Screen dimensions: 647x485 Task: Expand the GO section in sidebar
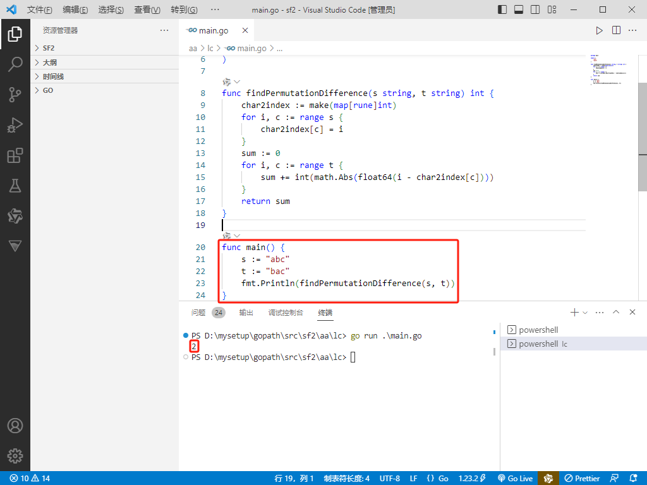click(x=105, y=90)
